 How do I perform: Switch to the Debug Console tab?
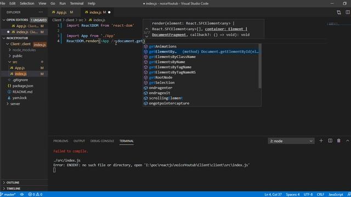coord(102,141)
